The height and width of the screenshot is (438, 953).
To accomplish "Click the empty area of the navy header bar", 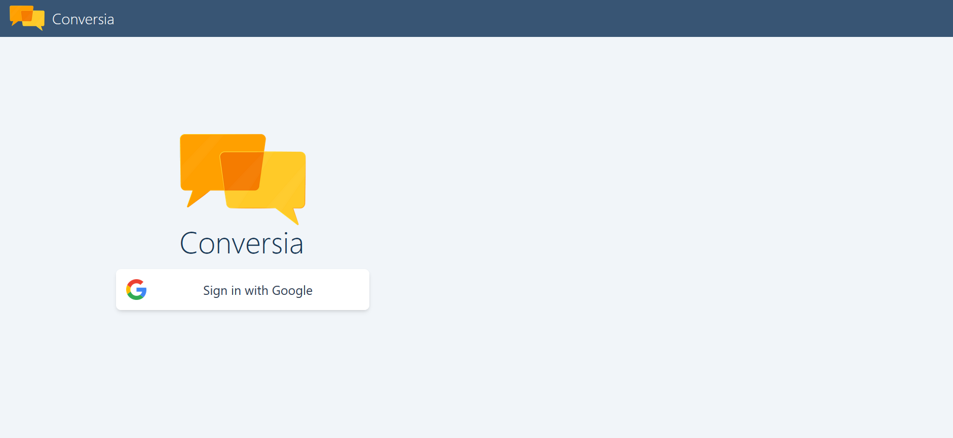I will 507,18.
